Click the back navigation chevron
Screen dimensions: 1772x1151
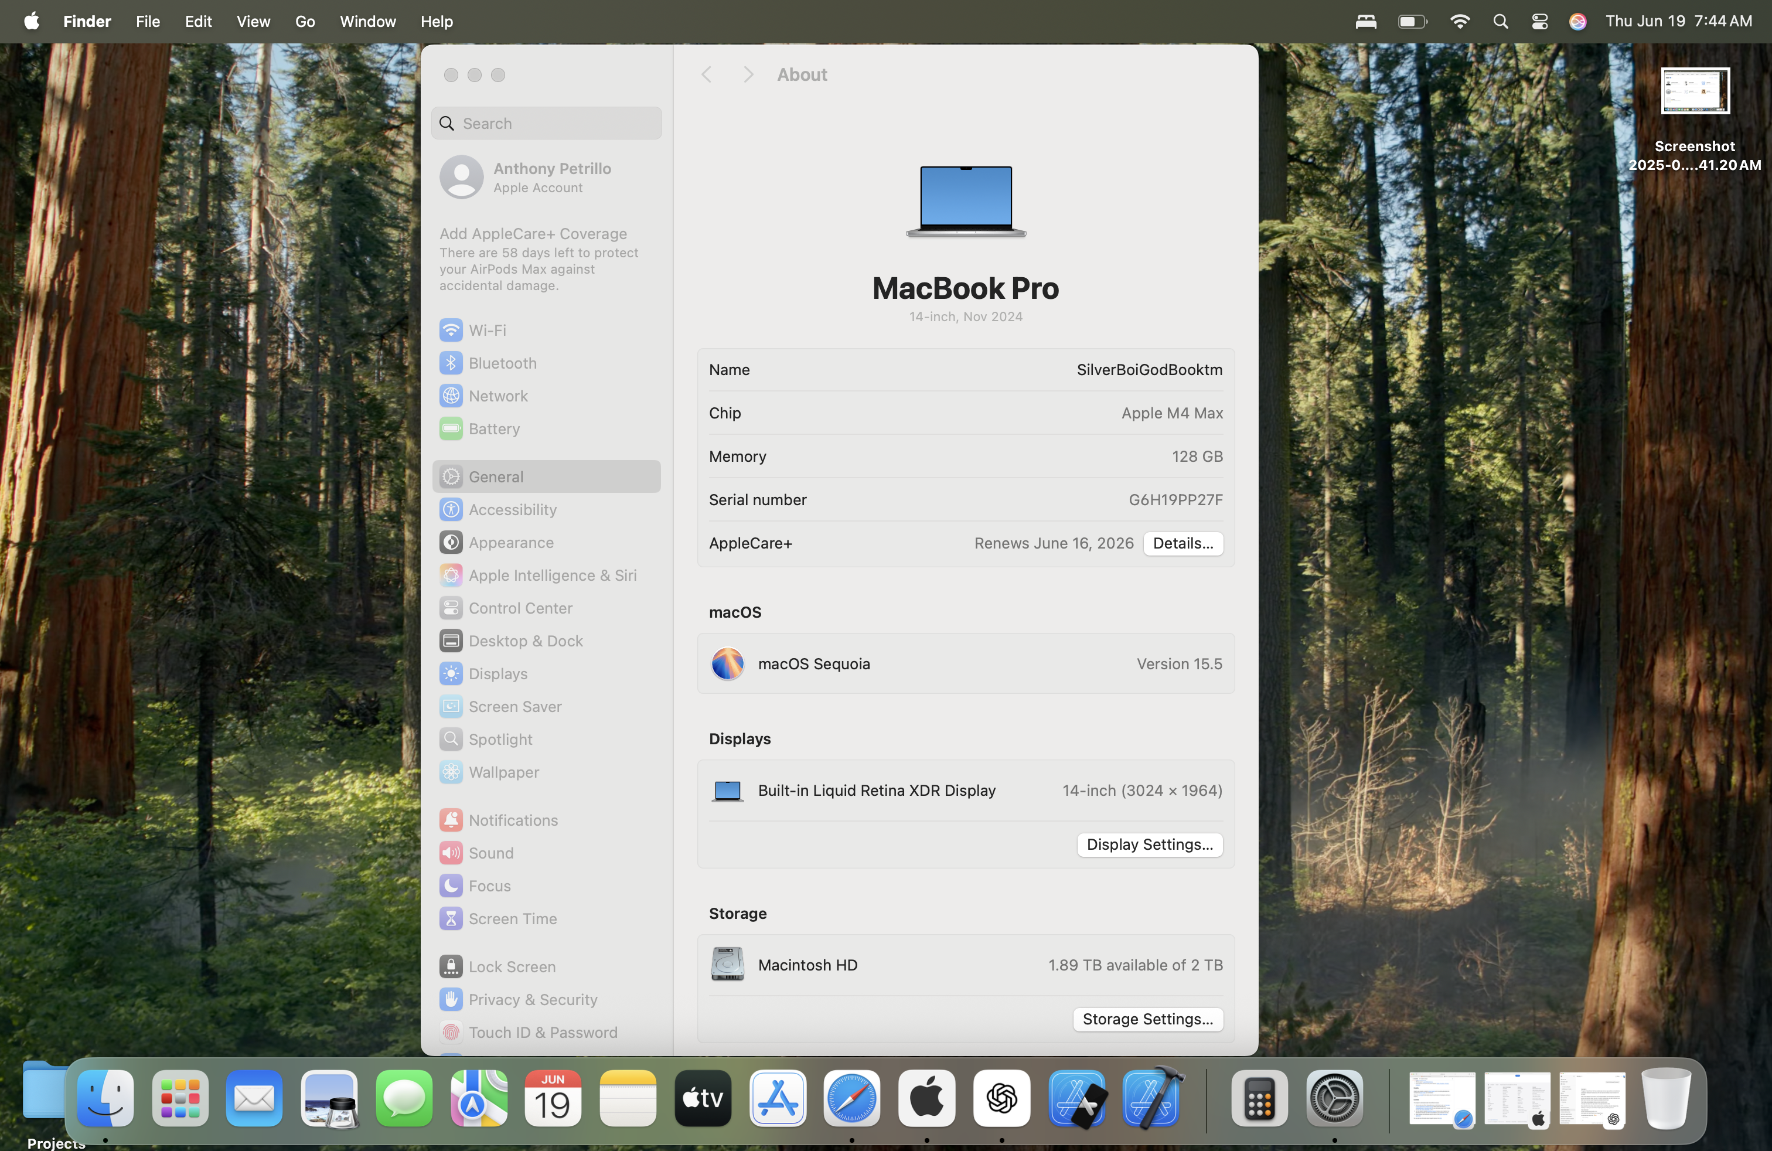click(x=706, y=74)
